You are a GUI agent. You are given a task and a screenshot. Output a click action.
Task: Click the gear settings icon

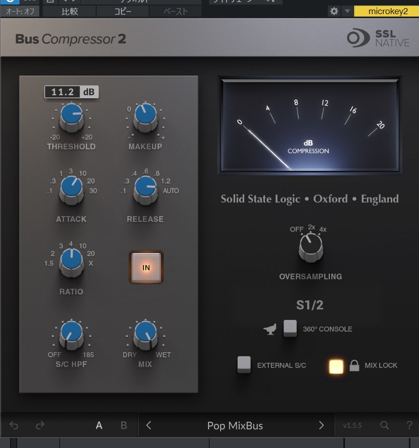(334, 11)
